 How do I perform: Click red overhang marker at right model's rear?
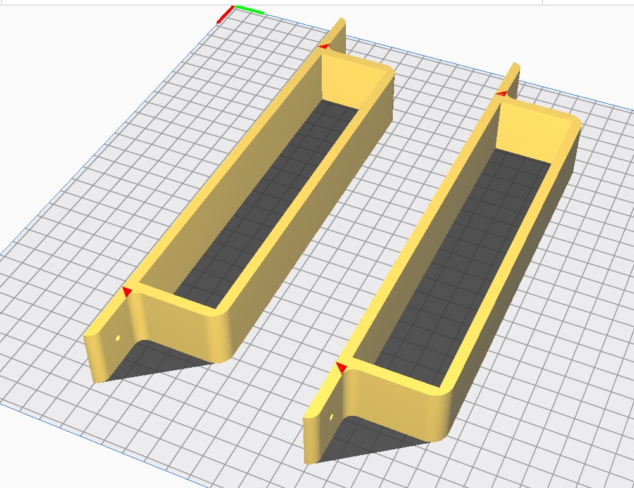[501, 93]
